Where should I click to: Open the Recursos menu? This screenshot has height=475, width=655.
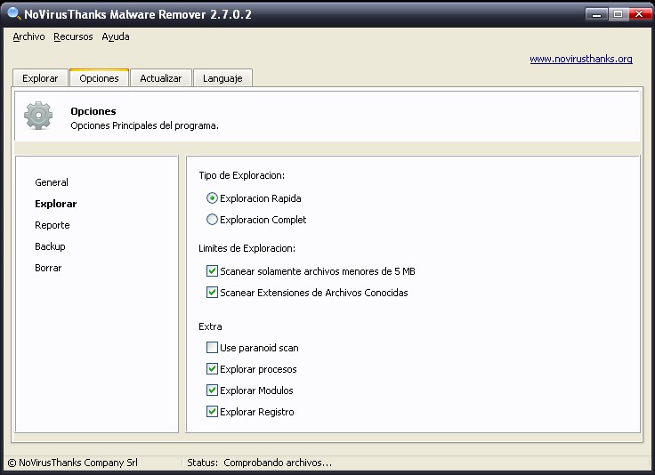(x=73, y=36)
